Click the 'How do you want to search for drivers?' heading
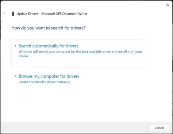Screen dimensions: 173x134 click(48, 28)
